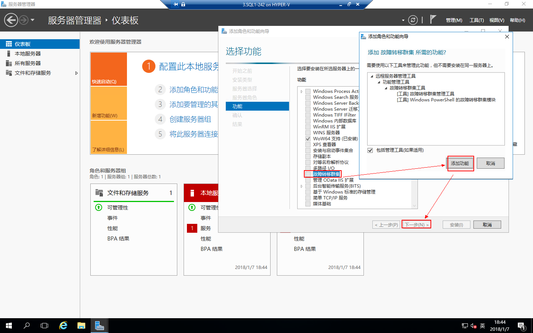
Task: Click the refresh icon in header
Action: pyautogui.click(x=413, y=20)
